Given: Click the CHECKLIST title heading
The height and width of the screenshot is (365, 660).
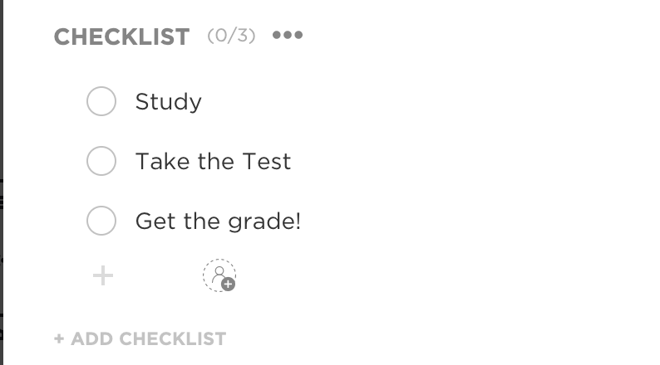Looking at the screenshot, I should [x=121, y=36].
